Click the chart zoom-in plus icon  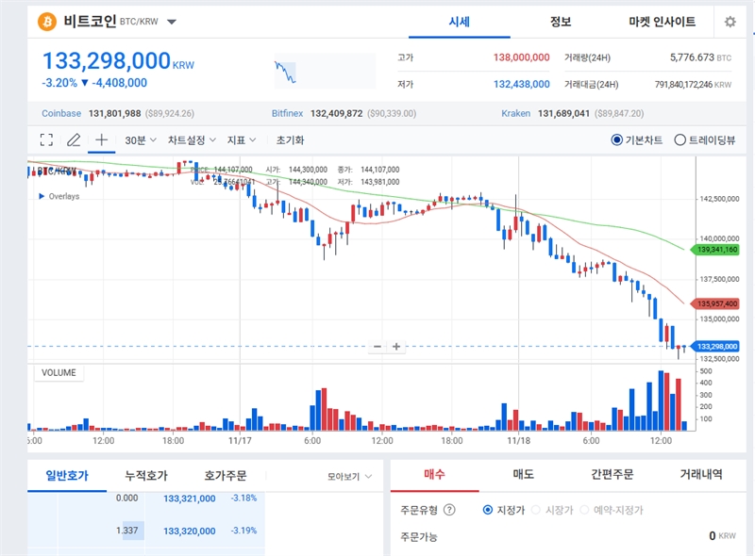click(396, 346)
